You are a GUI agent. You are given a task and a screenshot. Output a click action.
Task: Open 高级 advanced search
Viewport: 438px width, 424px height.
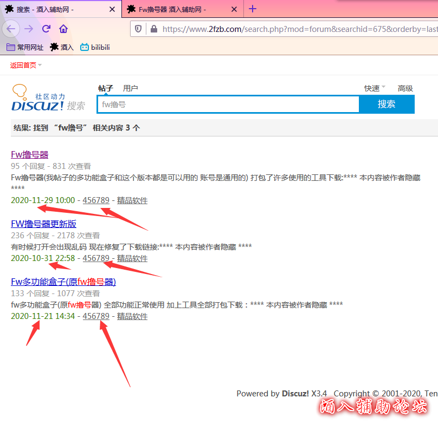(405, 88)
